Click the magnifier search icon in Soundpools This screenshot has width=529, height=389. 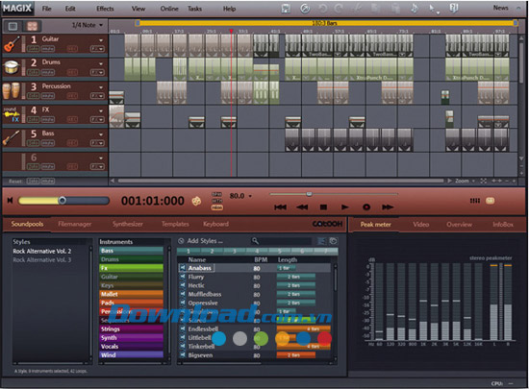[255, 241]
